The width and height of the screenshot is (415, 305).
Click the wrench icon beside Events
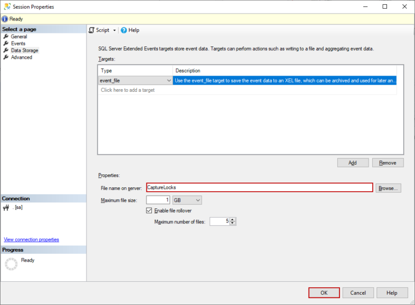point(6,43)
